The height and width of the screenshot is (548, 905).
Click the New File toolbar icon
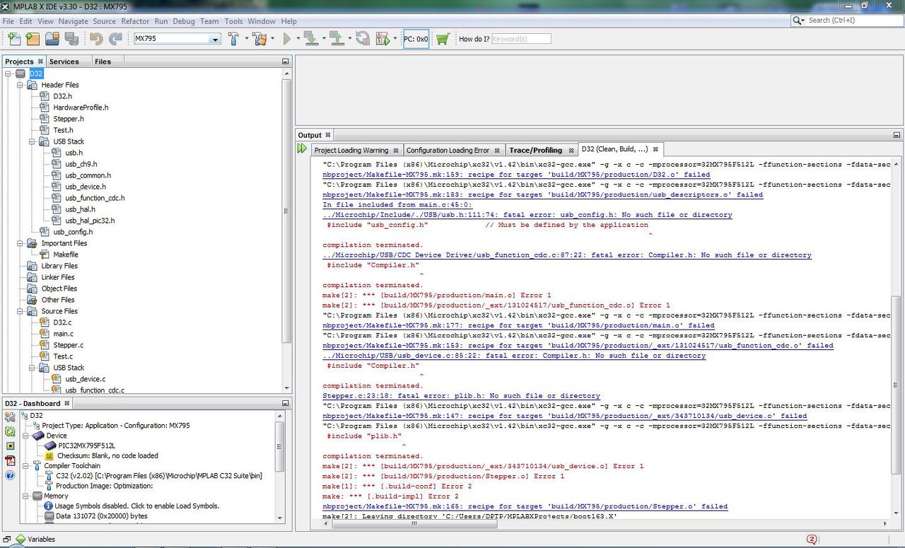[x=13, y=39]
